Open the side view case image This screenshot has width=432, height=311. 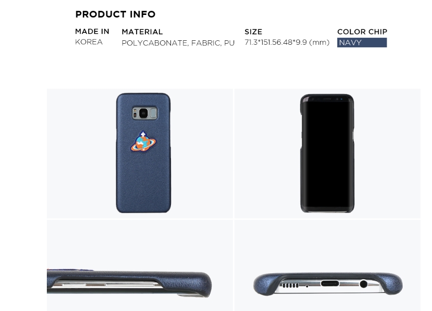[140, 265]
